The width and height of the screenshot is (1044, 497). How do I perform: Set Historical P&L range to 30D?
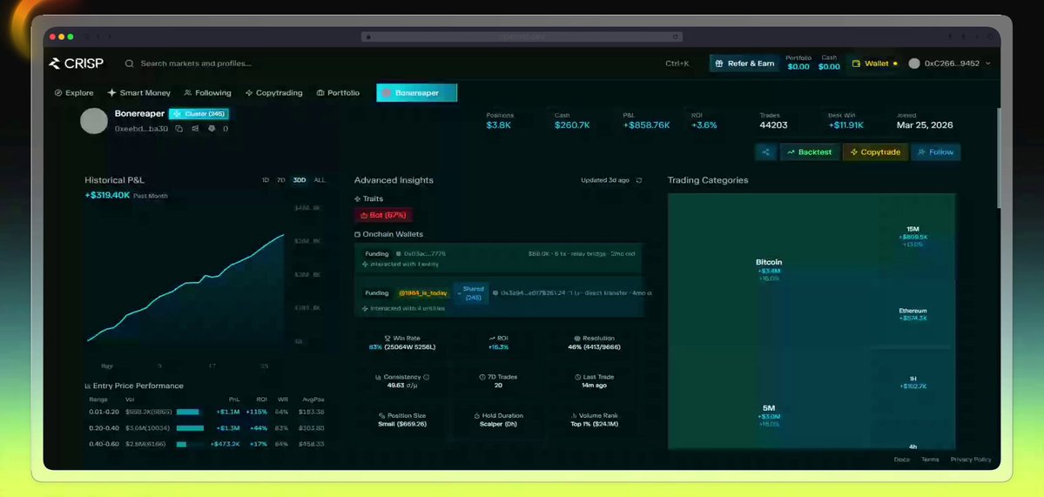pos(300,180)
